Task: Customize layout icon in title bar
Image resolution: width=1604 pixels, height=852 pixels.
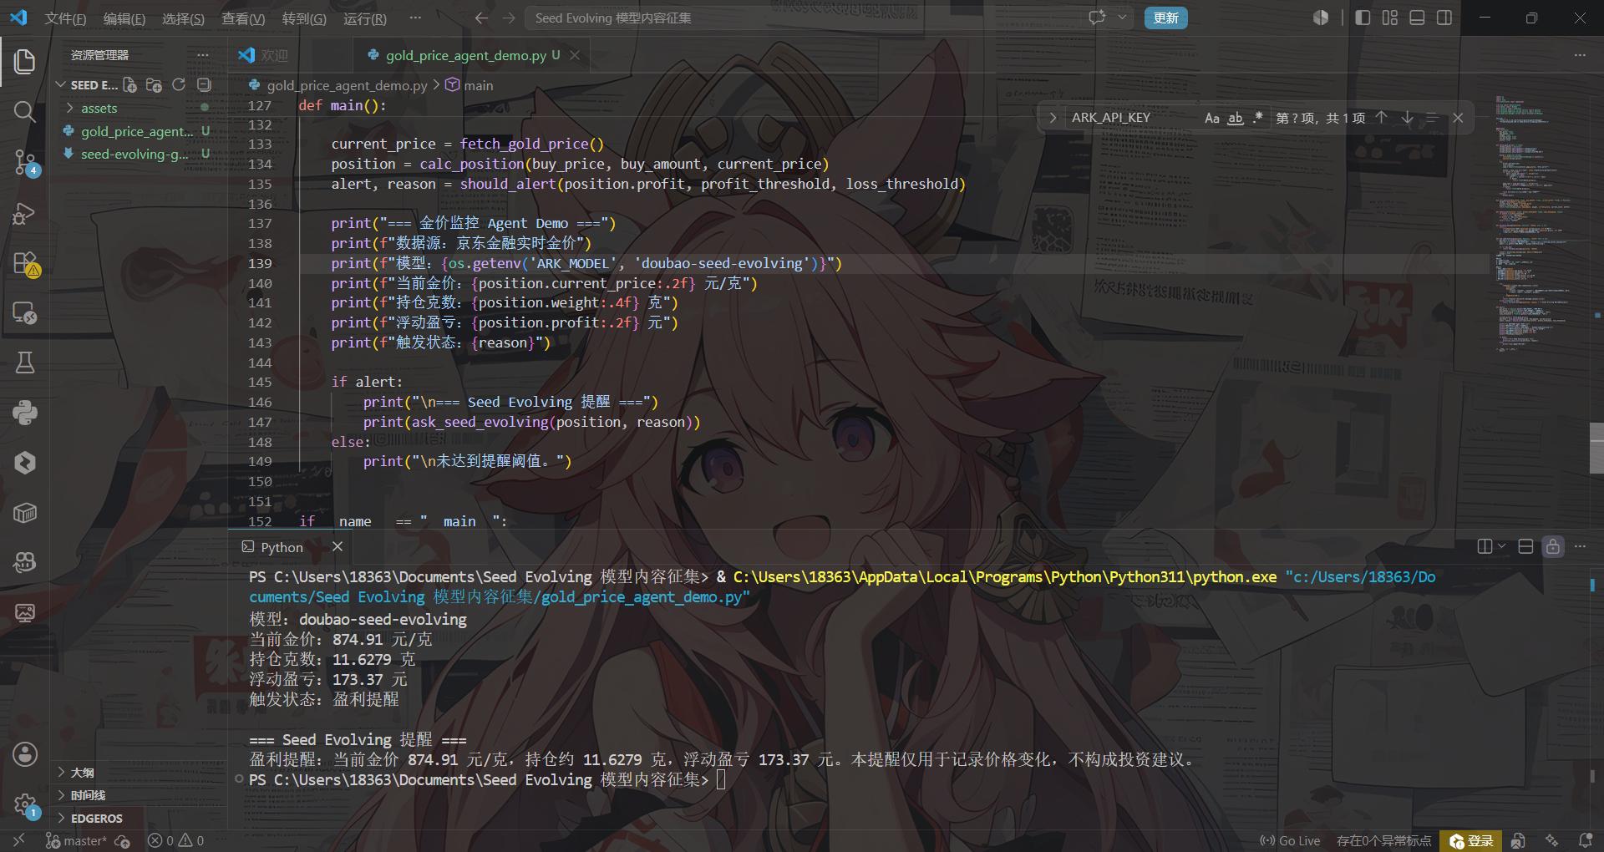Action: [x=1390, y=18]
